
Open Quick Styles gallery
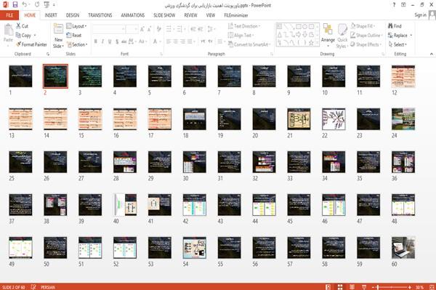342,36
